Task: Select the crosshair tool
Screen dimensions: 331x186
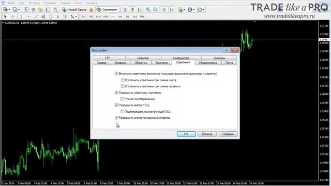Action: point(12,17)
